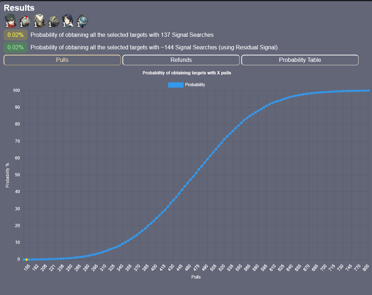Click the lion-faced gold-spiked orb icon

[x=54, y=21]
